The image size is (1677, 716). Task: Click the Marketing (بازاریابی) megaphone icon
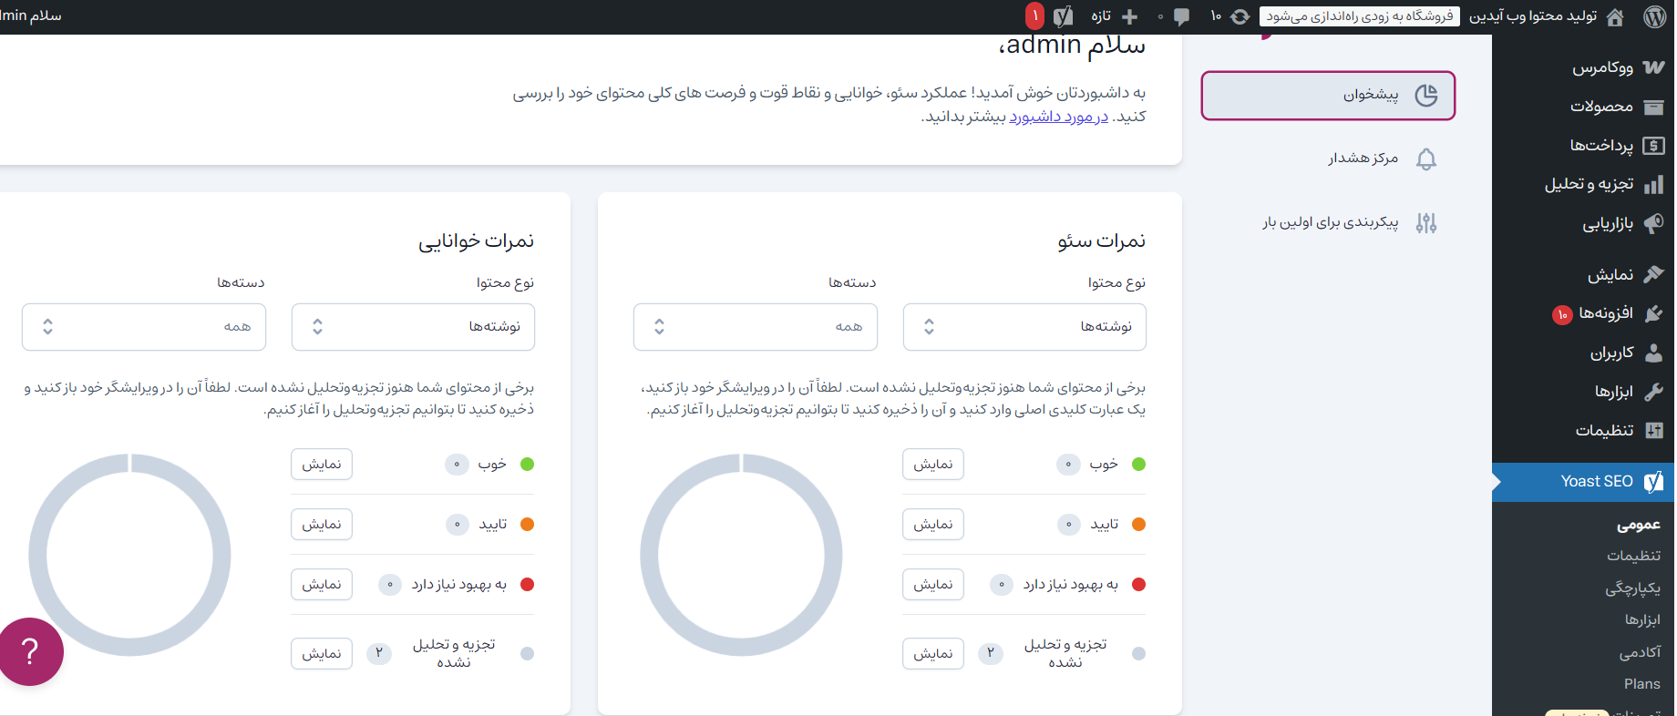[x=1653, y=223]
